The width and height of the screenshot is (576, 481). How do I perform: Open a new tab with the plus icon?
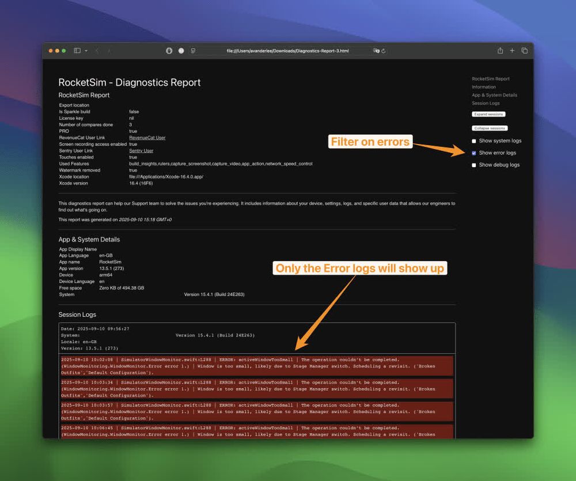(512, 50)
